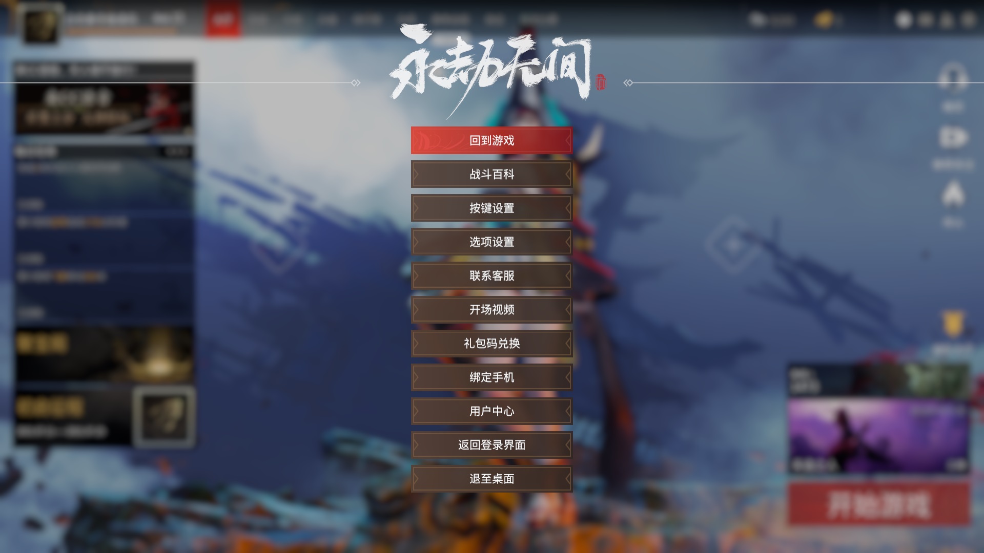Click 回到游戏 to return to game

click(491, 140)
